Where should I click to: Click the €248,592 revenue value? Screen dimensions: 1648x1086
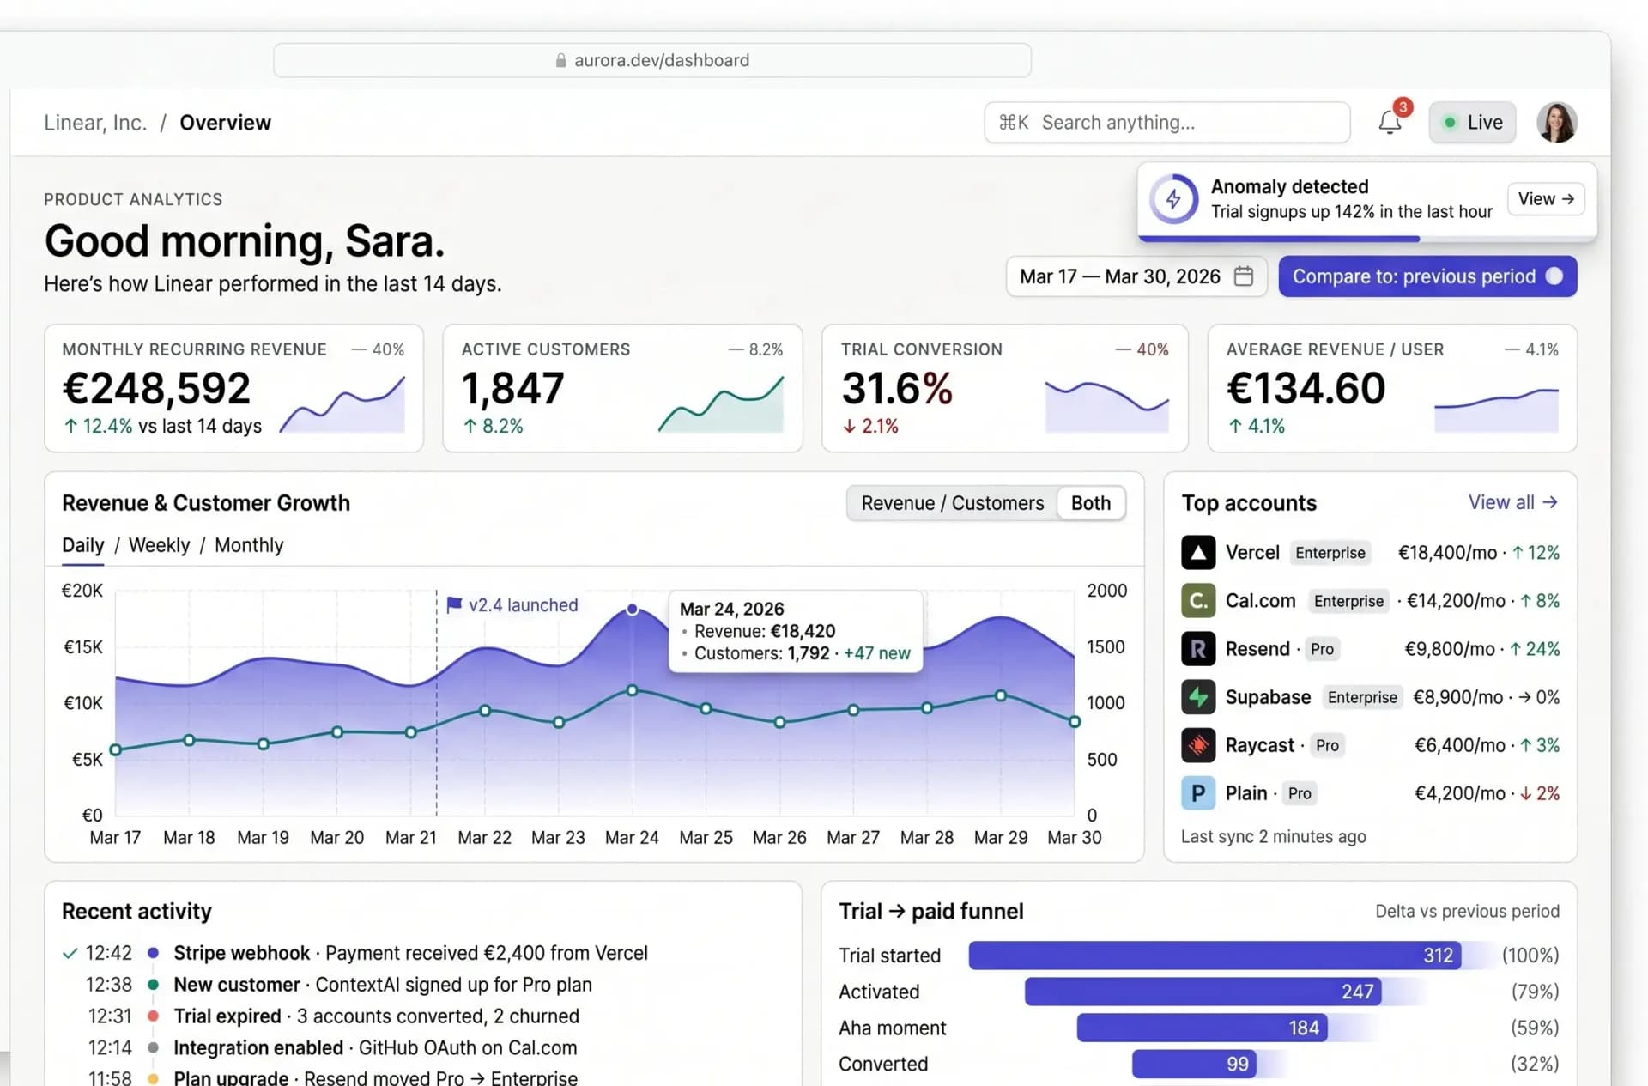[156, 388]
